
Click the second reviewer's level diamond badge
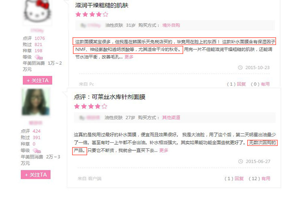pos(37,151)
